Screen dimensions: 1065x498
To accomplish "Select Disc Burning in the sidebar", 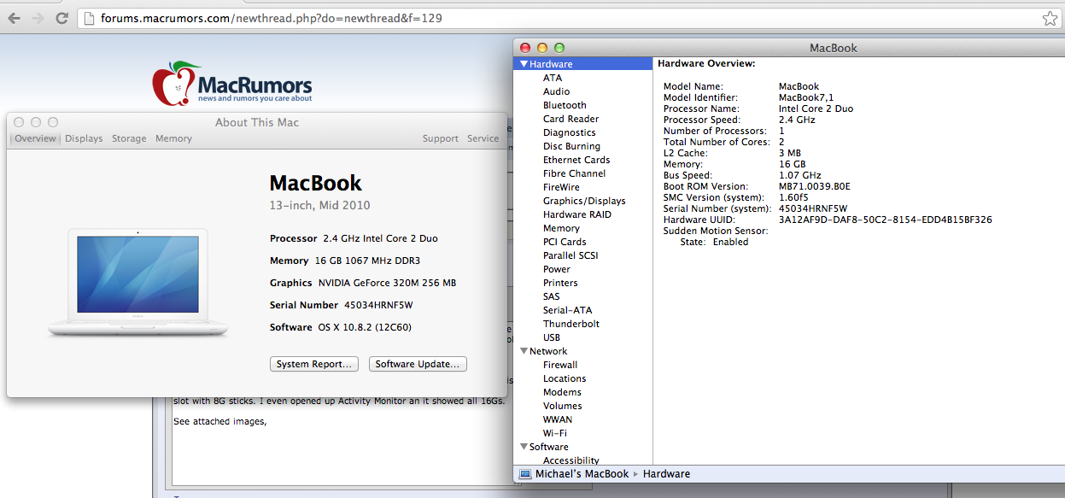I will point(571,146).
